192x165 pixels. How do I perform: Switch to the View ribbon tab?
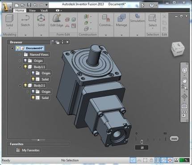point(32,10)
